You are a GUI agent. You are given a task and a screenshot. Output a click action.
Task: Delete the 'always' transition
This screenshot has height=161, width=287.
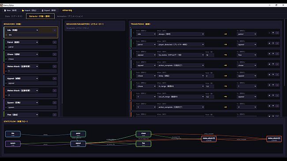(277, 33)
